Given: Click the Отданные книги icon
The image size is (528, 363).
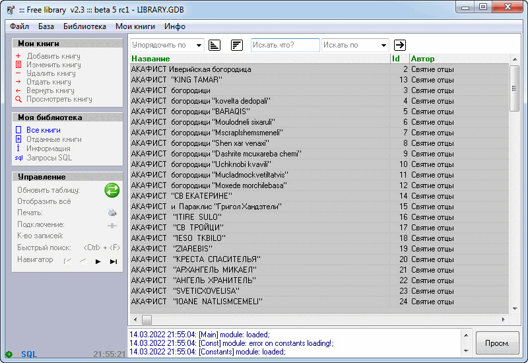Looking at the screenshot, I should (x=18, y=139).
